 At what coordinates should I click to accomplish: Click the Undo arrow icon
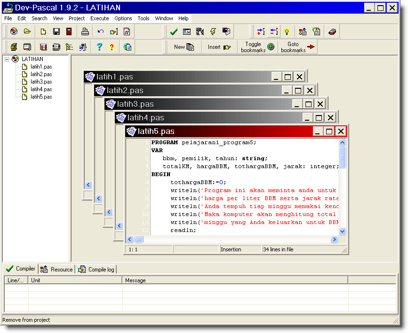tap(101, 31)
